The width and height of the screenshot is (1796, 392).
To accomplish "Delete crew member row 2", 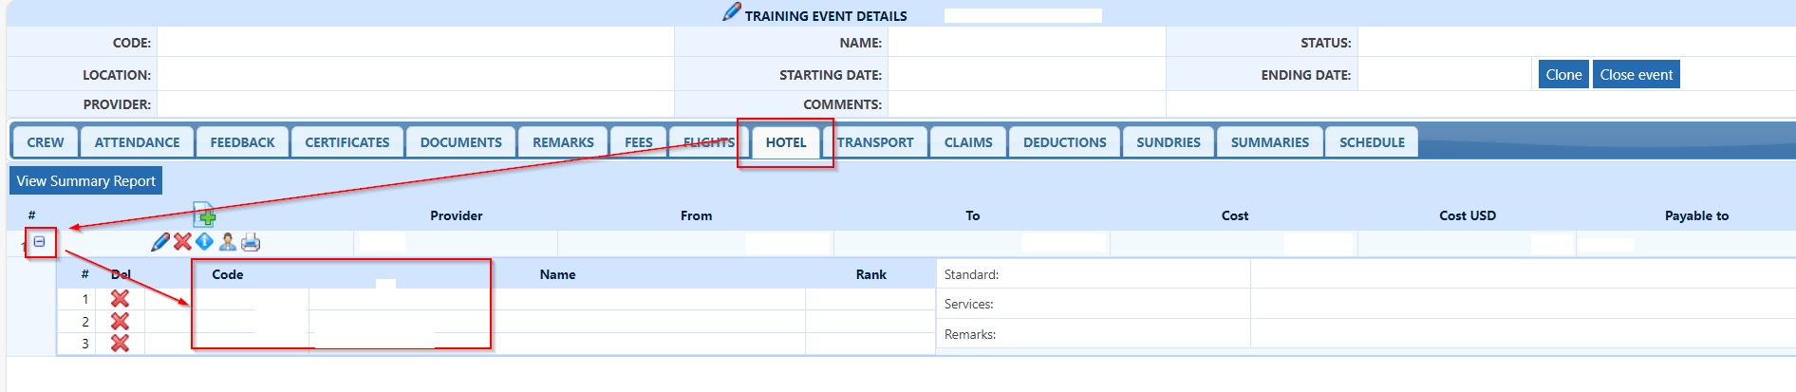I will coord(120,321).
